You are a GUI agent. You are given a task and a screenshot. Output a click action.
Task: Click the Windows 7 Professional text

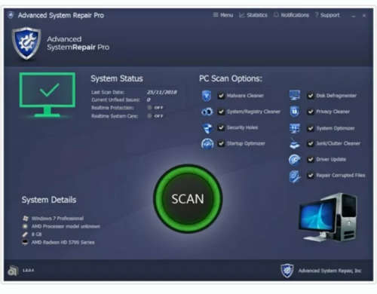pyautogui.click(x=57, y=218)
